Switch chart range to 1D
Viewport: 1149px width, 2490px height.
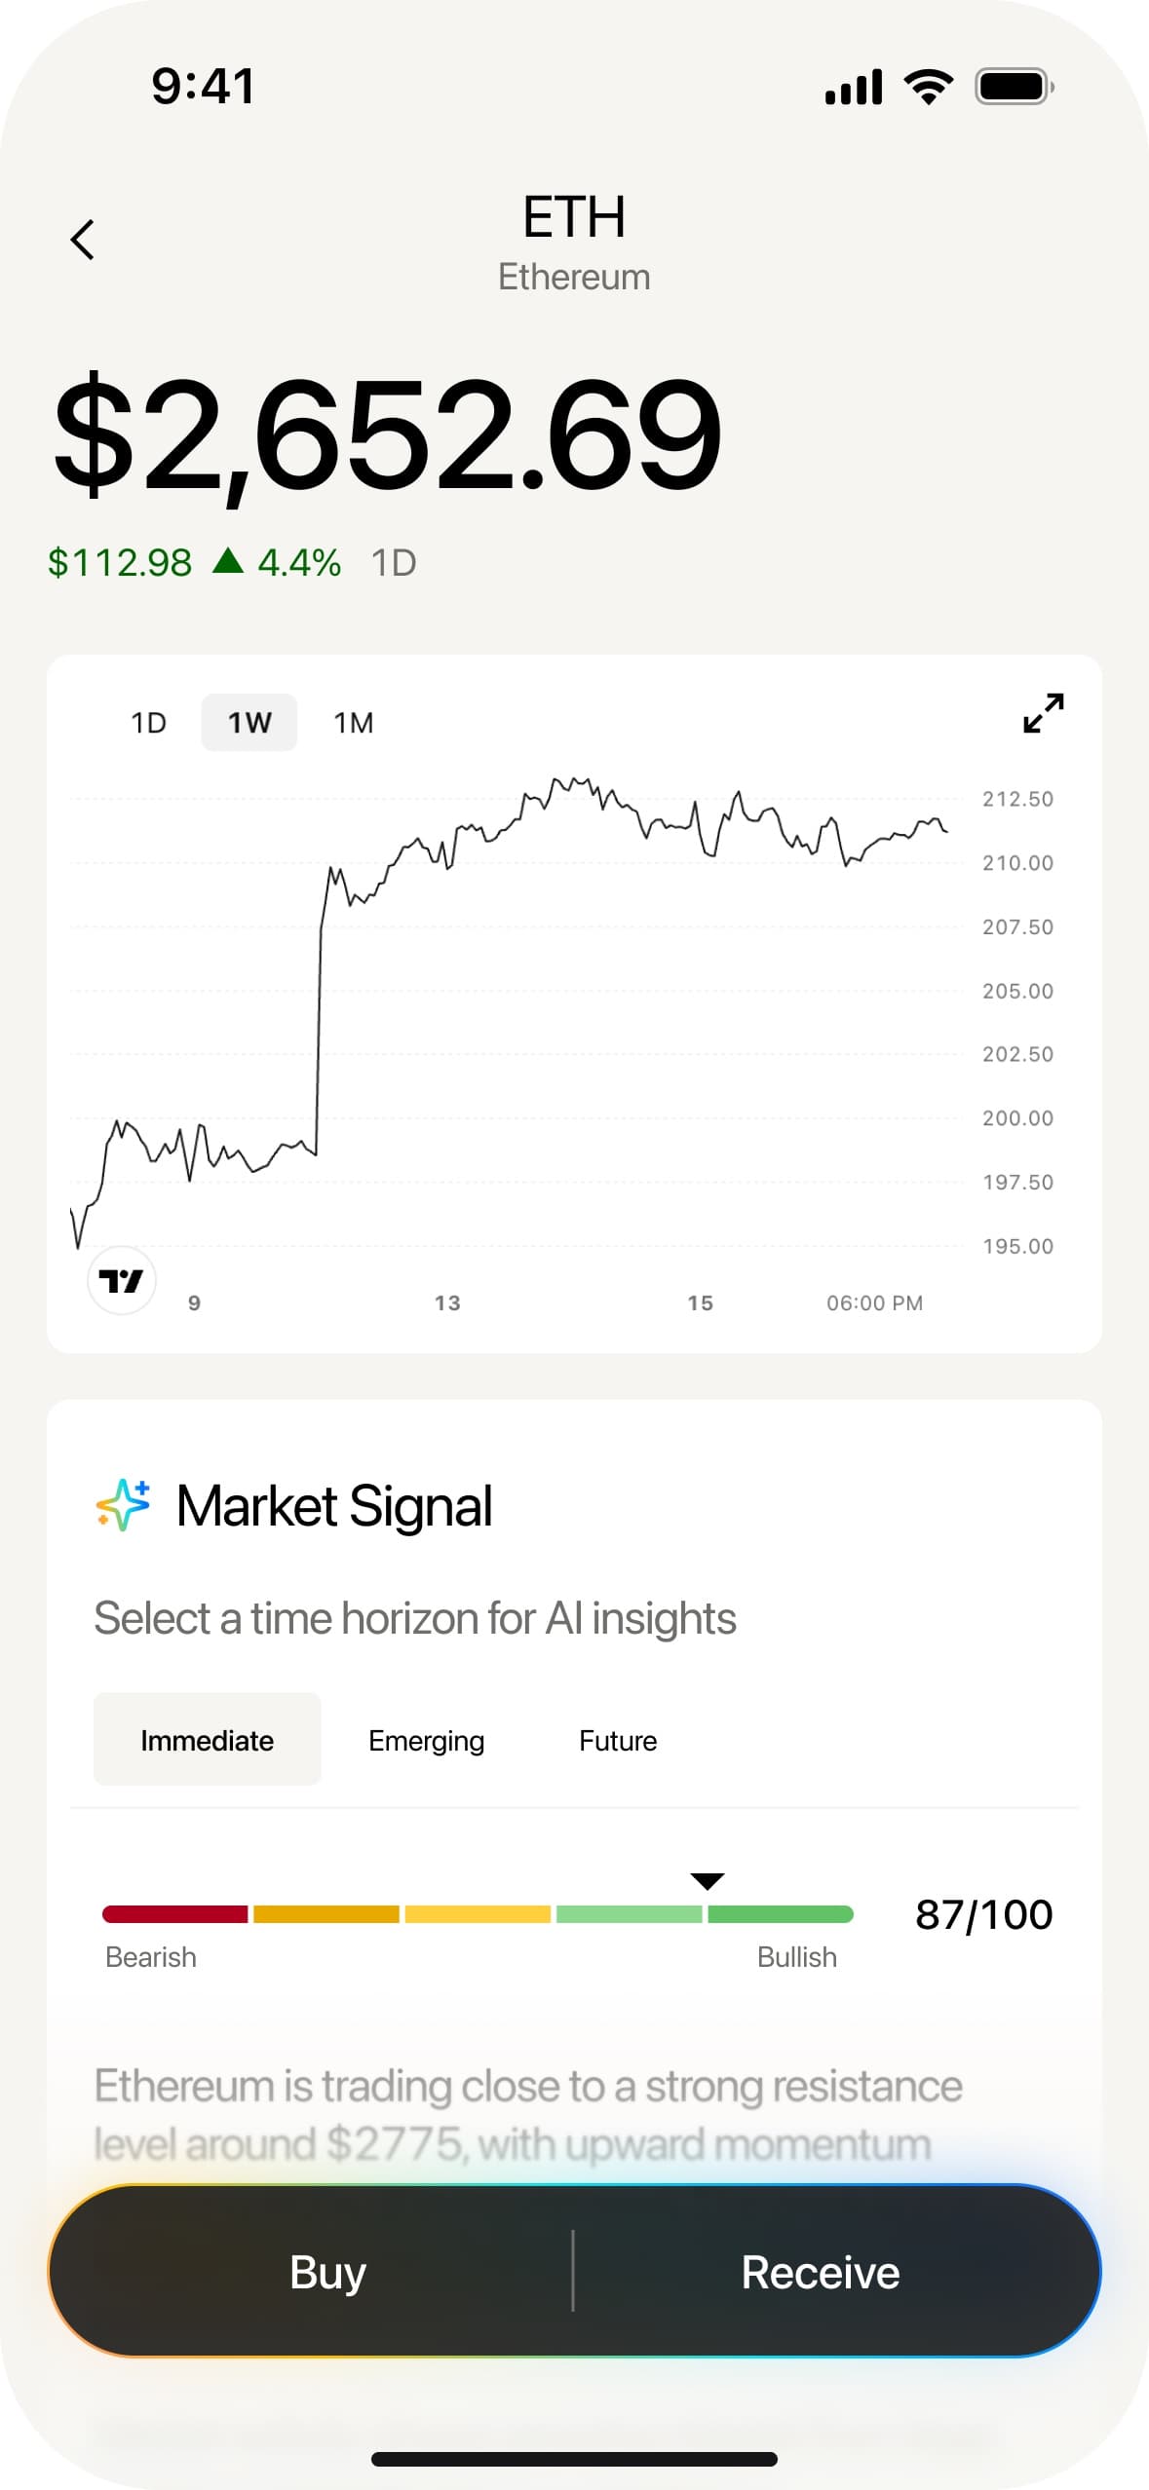(149, 723)
